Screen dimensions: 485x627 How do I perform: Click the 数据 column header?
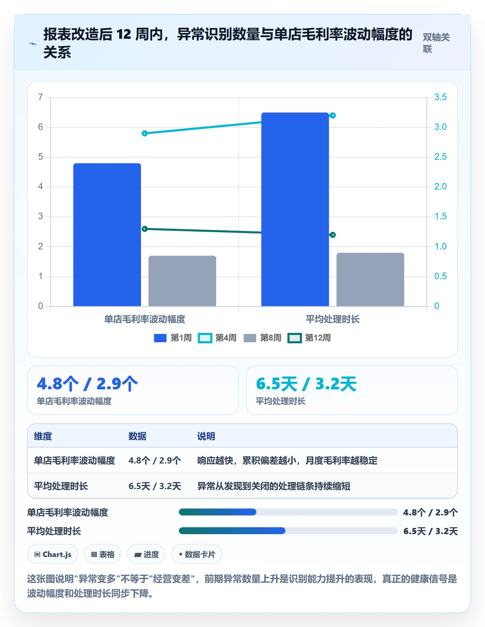point(137,436)
